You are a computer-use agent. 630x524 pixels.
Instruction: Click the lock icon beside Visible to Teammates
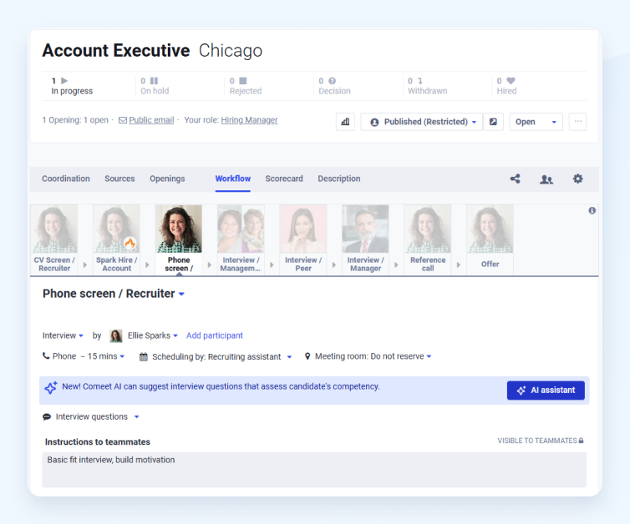click(x=582, y=441)
